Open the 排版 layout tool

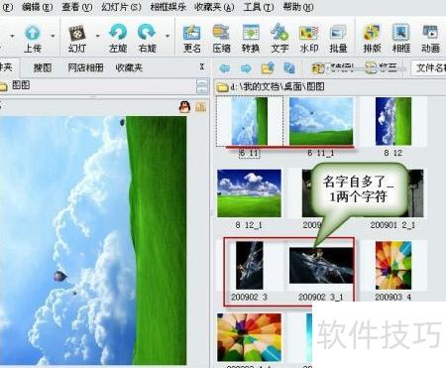[x=372, y=39]
